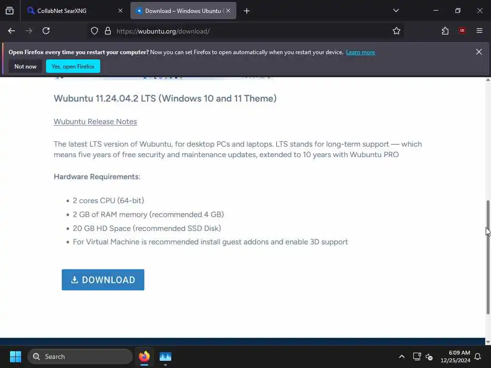
Task: Open the clock showing 6:09 AM
Action: coord(456,356)
